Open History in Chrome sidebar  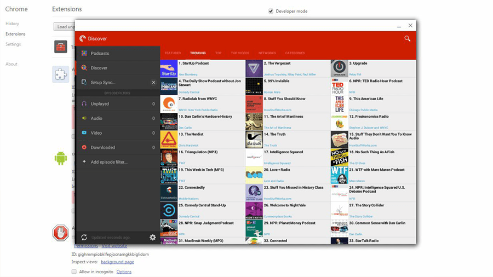click(12, 24)
